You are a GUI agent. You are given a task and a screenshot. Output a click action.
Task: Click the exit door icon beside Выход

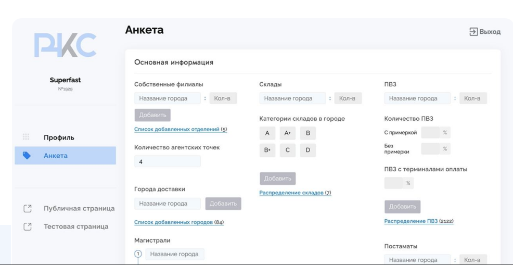pos(473,32)
